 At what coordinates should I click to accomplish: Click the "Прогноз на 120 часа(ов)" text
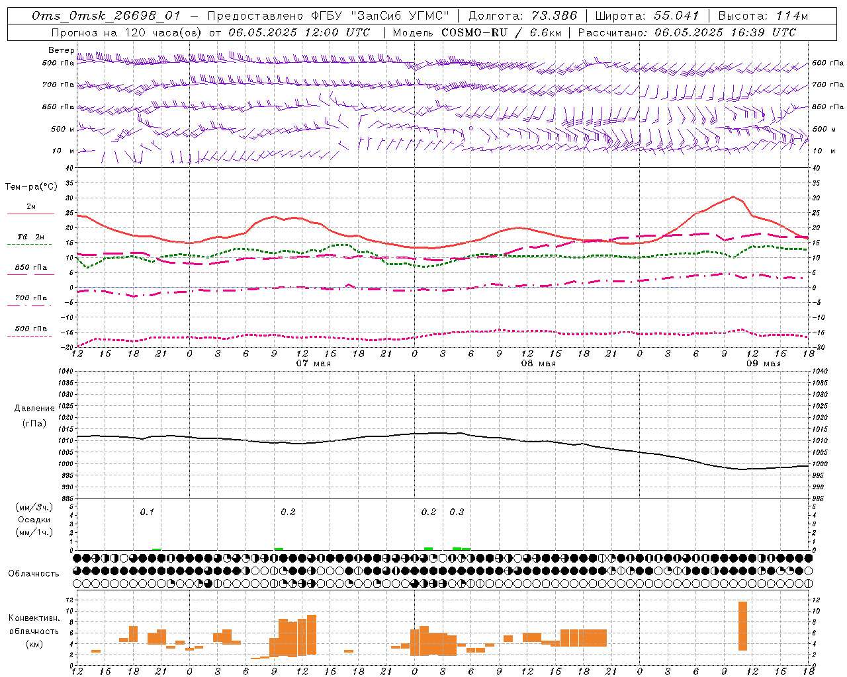(128, 32)
